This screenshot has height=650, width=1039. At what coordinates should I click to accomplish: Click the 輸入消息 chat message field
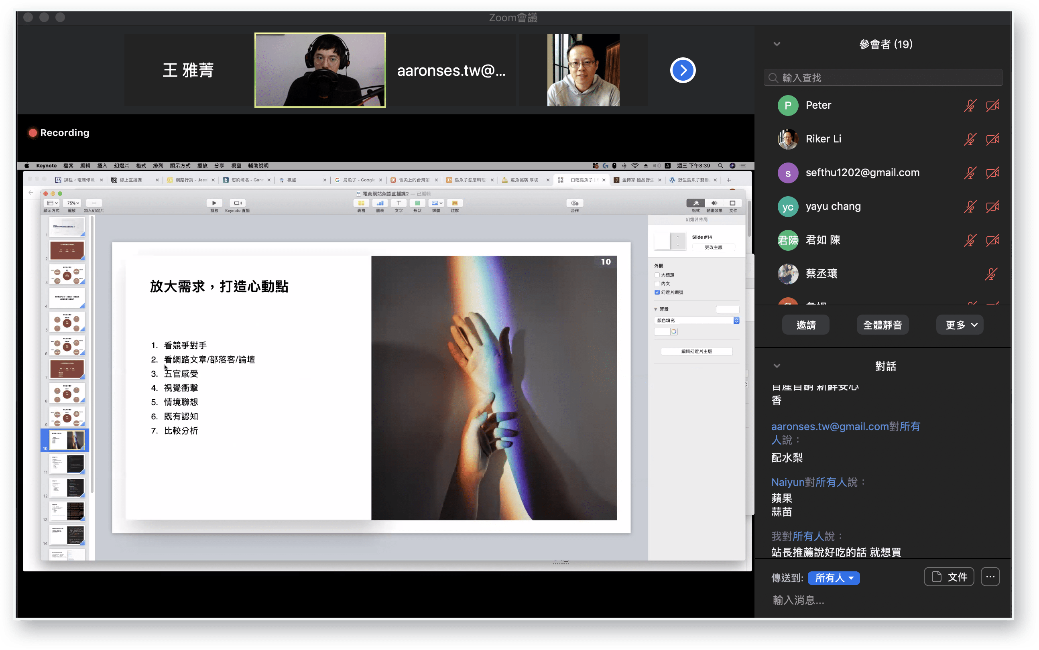(x=883, y=600)
